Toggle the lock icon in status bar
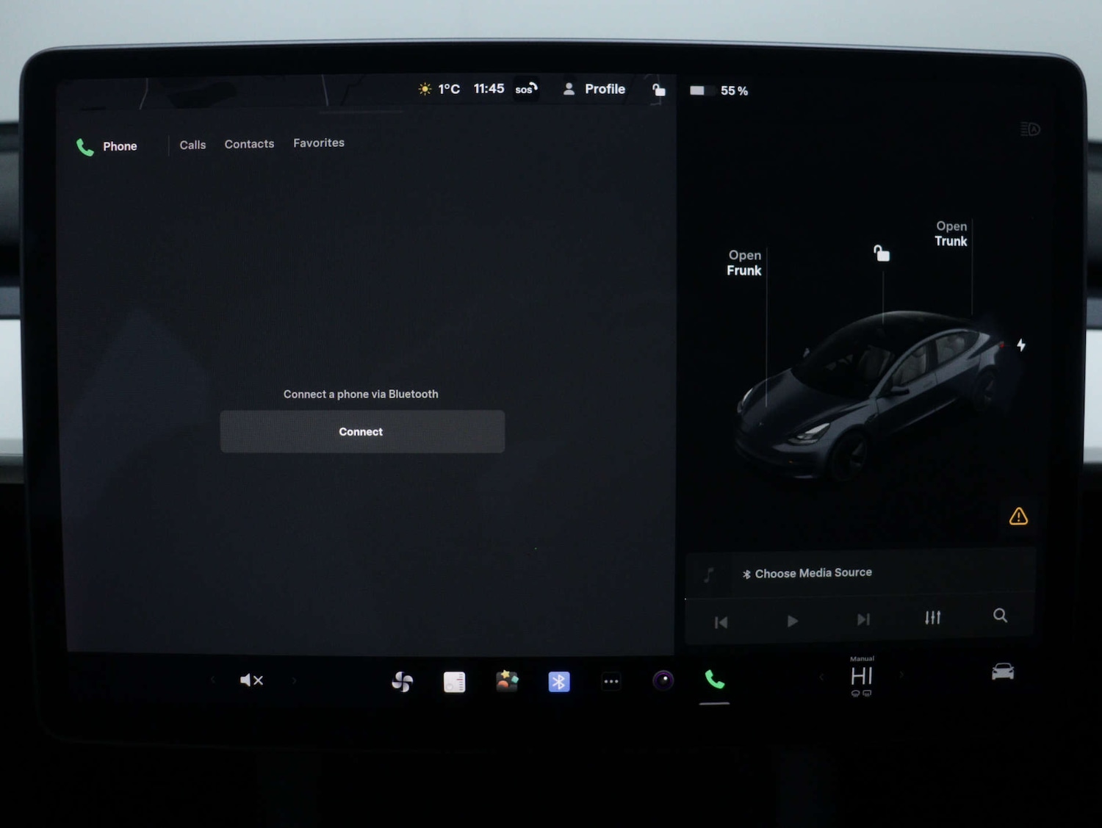Viewport: 1102px width, 828px height. (x=659, y=90)
